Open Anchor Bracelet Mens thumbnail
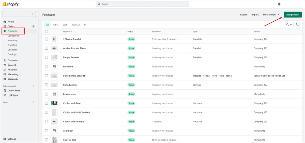Image resolution: width=305 pixels, height=143 pixels. coord(54,48)
